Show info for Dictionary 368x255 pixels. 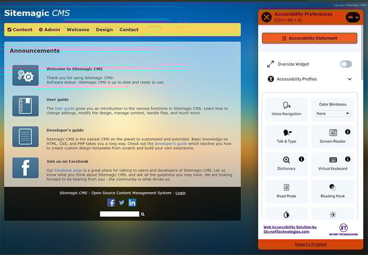pyautogui.click(x=302, y=159)
